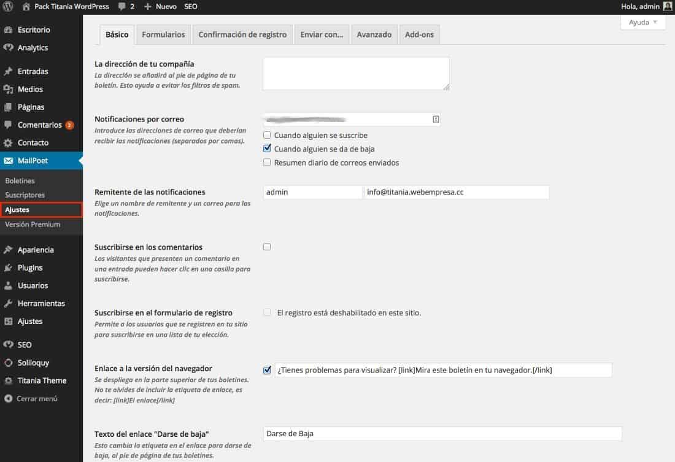This screenshot has width=675, height=462.
Task: Open the Formularios tab
Action: pos(163,34)
